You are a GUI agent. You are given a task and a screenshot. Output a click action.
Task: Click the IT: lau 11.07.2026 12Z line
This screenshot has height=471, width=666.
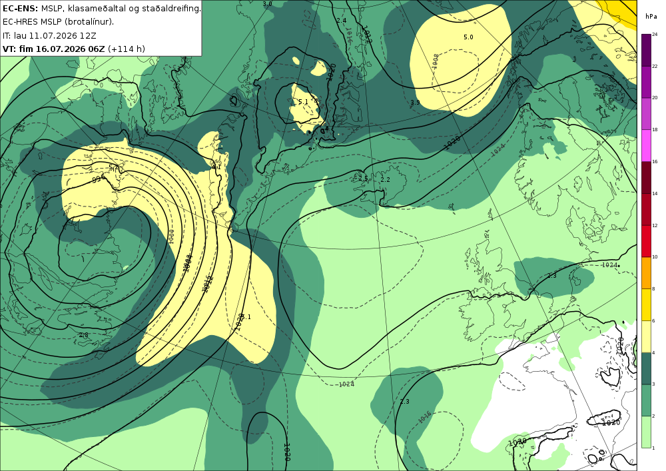(49, 35)
